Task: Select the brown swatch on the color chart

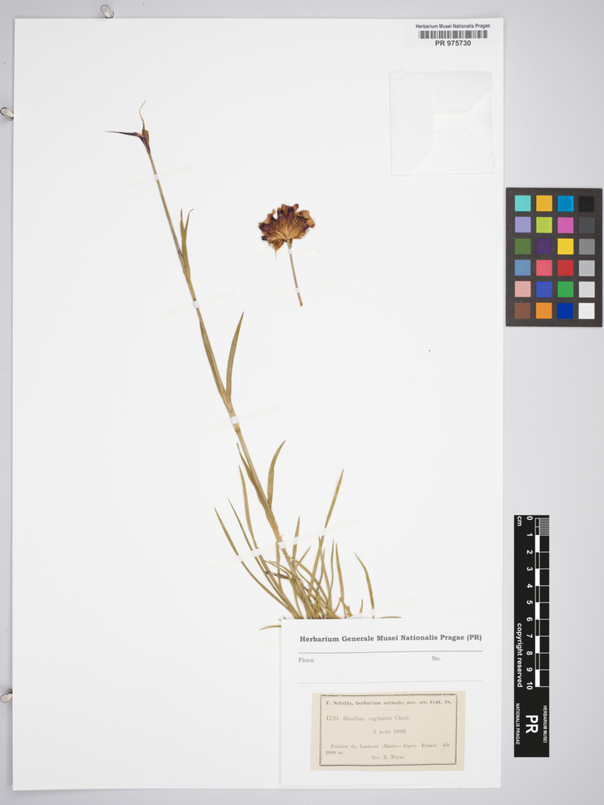Action: point(522,311)
